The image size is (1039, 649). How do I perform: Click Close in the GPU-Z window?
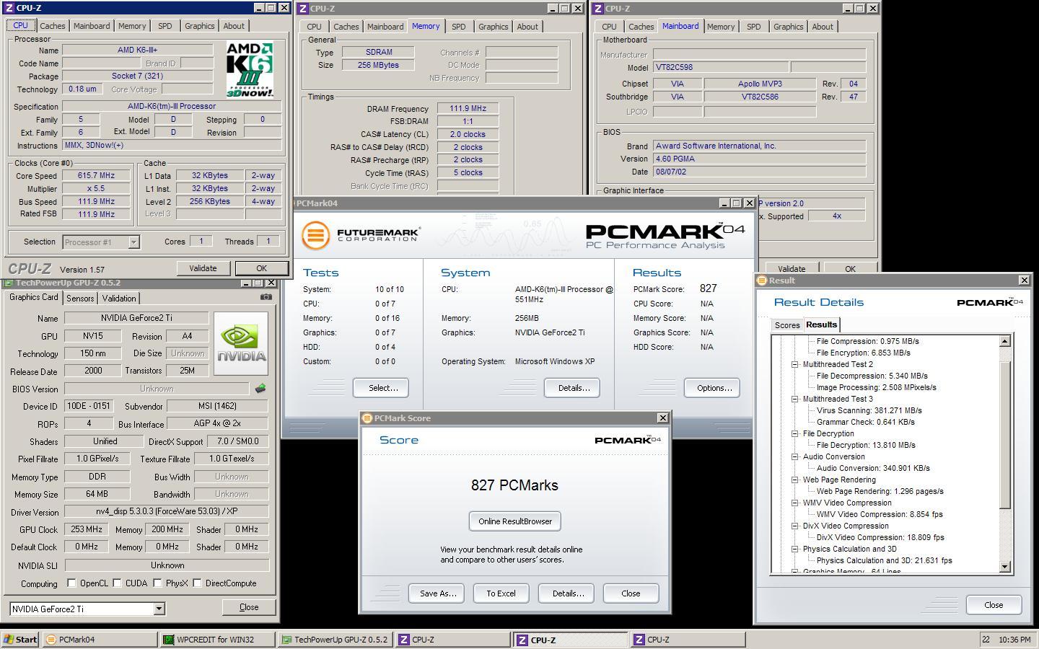pyautogui.click(x=249, y=607)
